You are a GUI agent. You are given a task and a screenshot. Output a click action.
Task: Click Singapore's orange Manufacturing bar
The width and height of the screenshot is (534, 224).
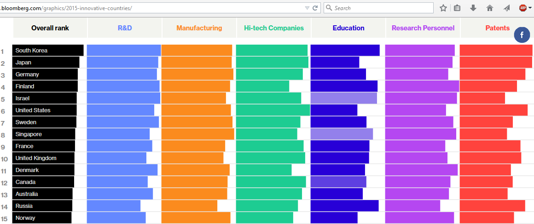tap(198, 134)
